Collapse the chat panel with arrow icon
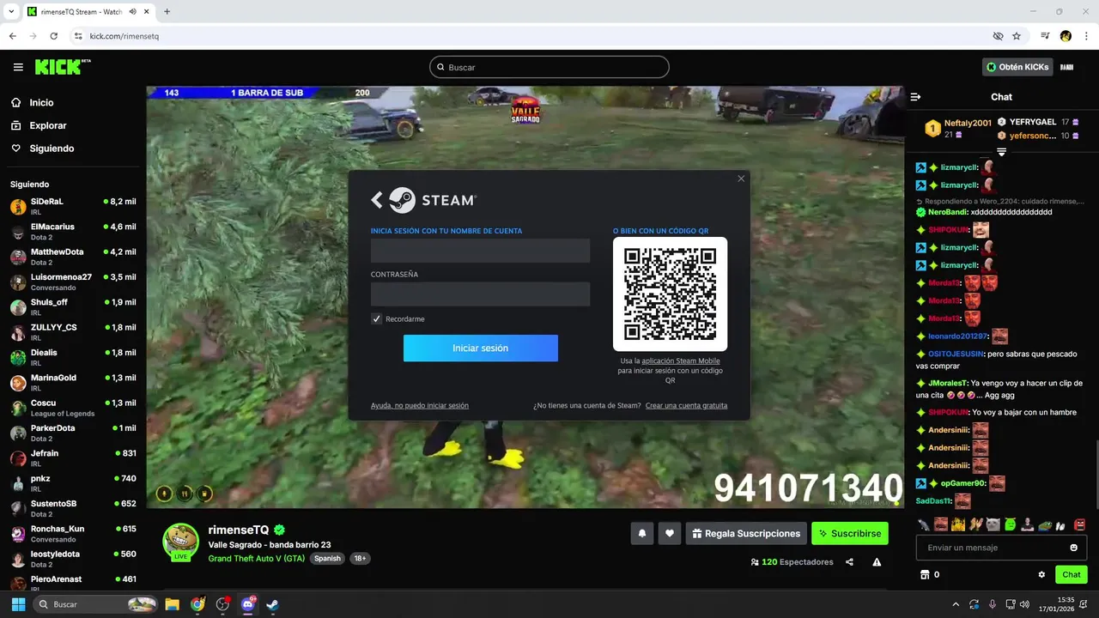This screenshot has height=618, width=1099. 915,97
